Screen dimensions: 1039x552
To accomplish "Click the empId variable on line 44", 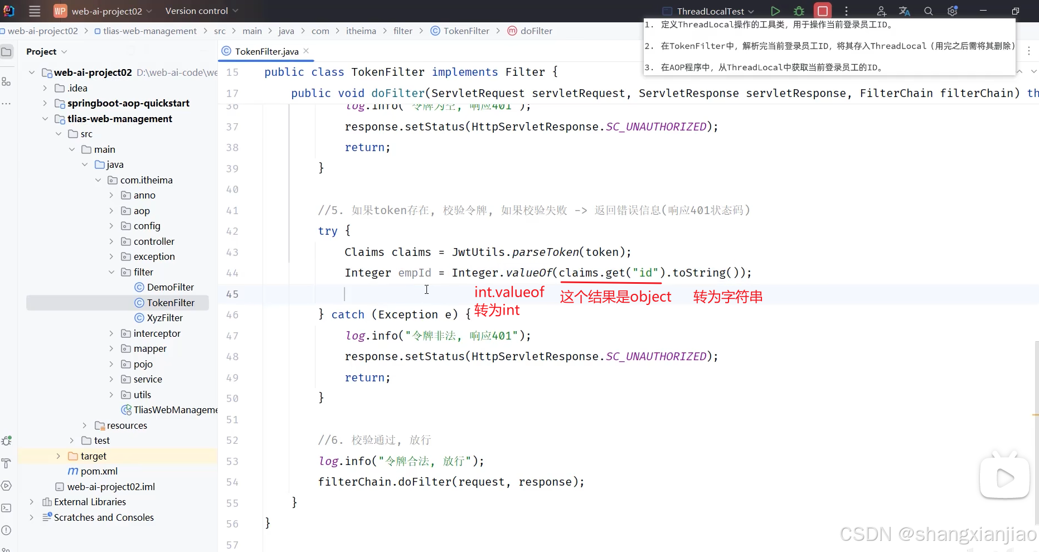I will (415, 273).
